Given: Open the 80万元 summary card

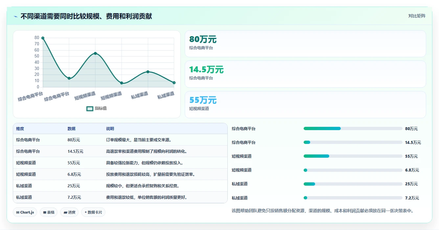Looking at the screenshot, I should point(305,44).
